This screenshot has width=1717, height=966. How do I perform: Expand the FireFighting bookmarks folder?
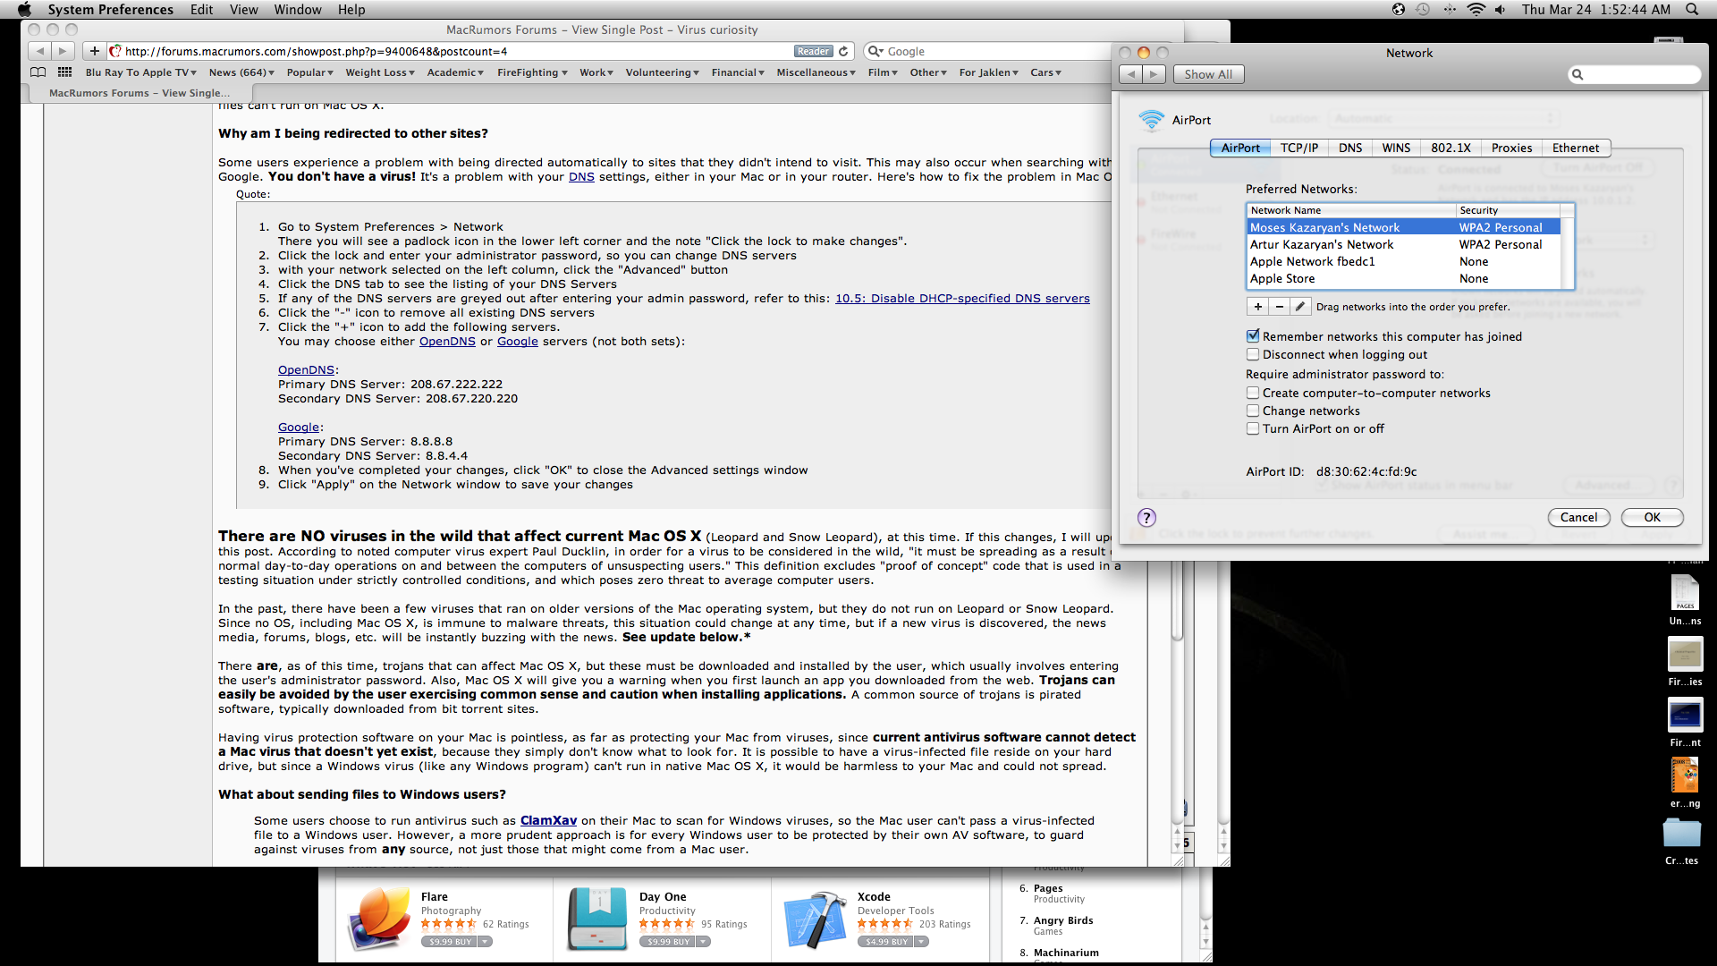point(532,72)
